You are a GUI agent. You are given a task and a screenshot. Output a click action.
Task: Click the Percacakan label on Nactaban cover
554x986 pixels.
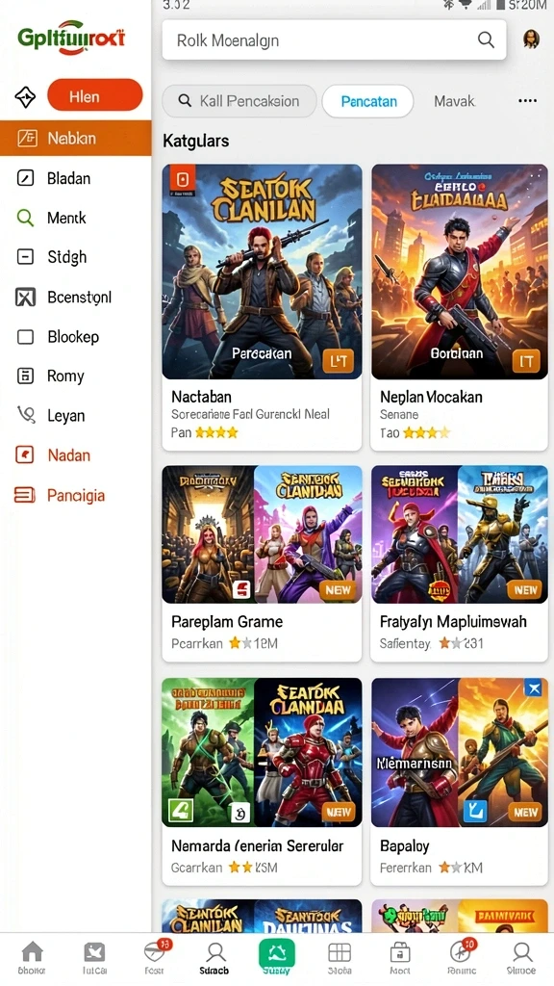pyautogui.click(x=262, y=353)
